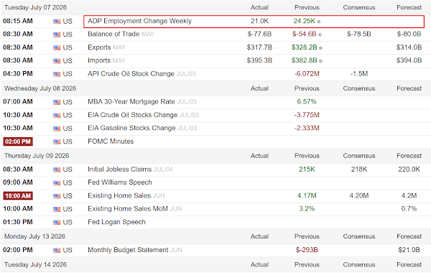Click the revision mark next to 24.25K
The image size is (431, 273).
coord(319,22)
